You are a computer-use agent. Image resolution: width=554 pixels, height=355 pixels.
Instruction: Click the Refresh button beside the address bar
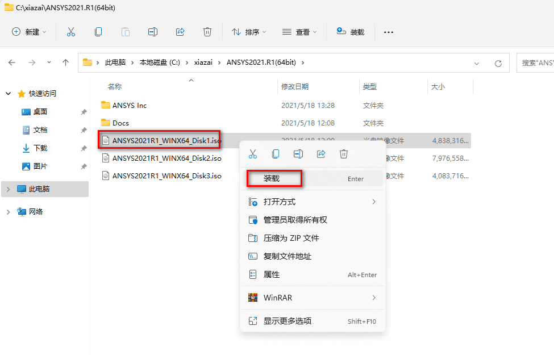point(498,63)
